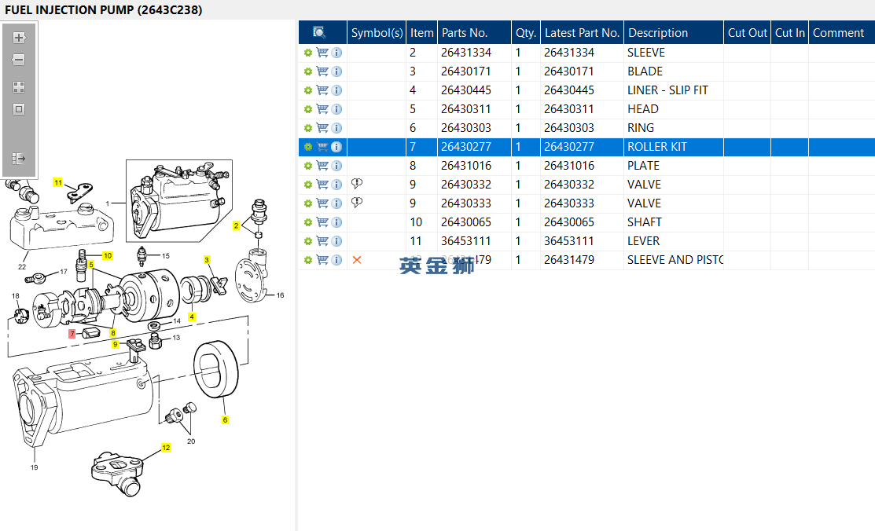
Task: Click the fit-to-window square icon
Action: pos(19,109)
